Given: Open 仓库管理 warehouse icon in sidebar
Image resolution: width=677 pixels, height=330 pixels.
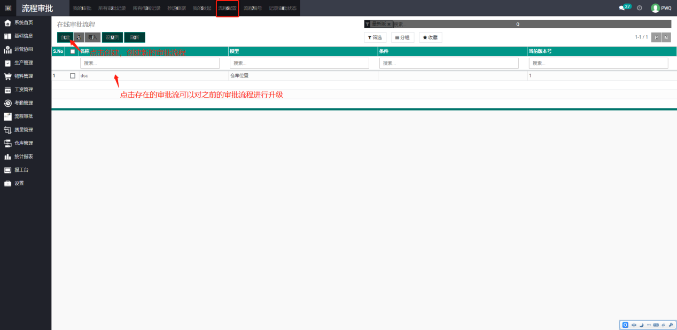Looking at the screenshot, I should tap(8, 143).
